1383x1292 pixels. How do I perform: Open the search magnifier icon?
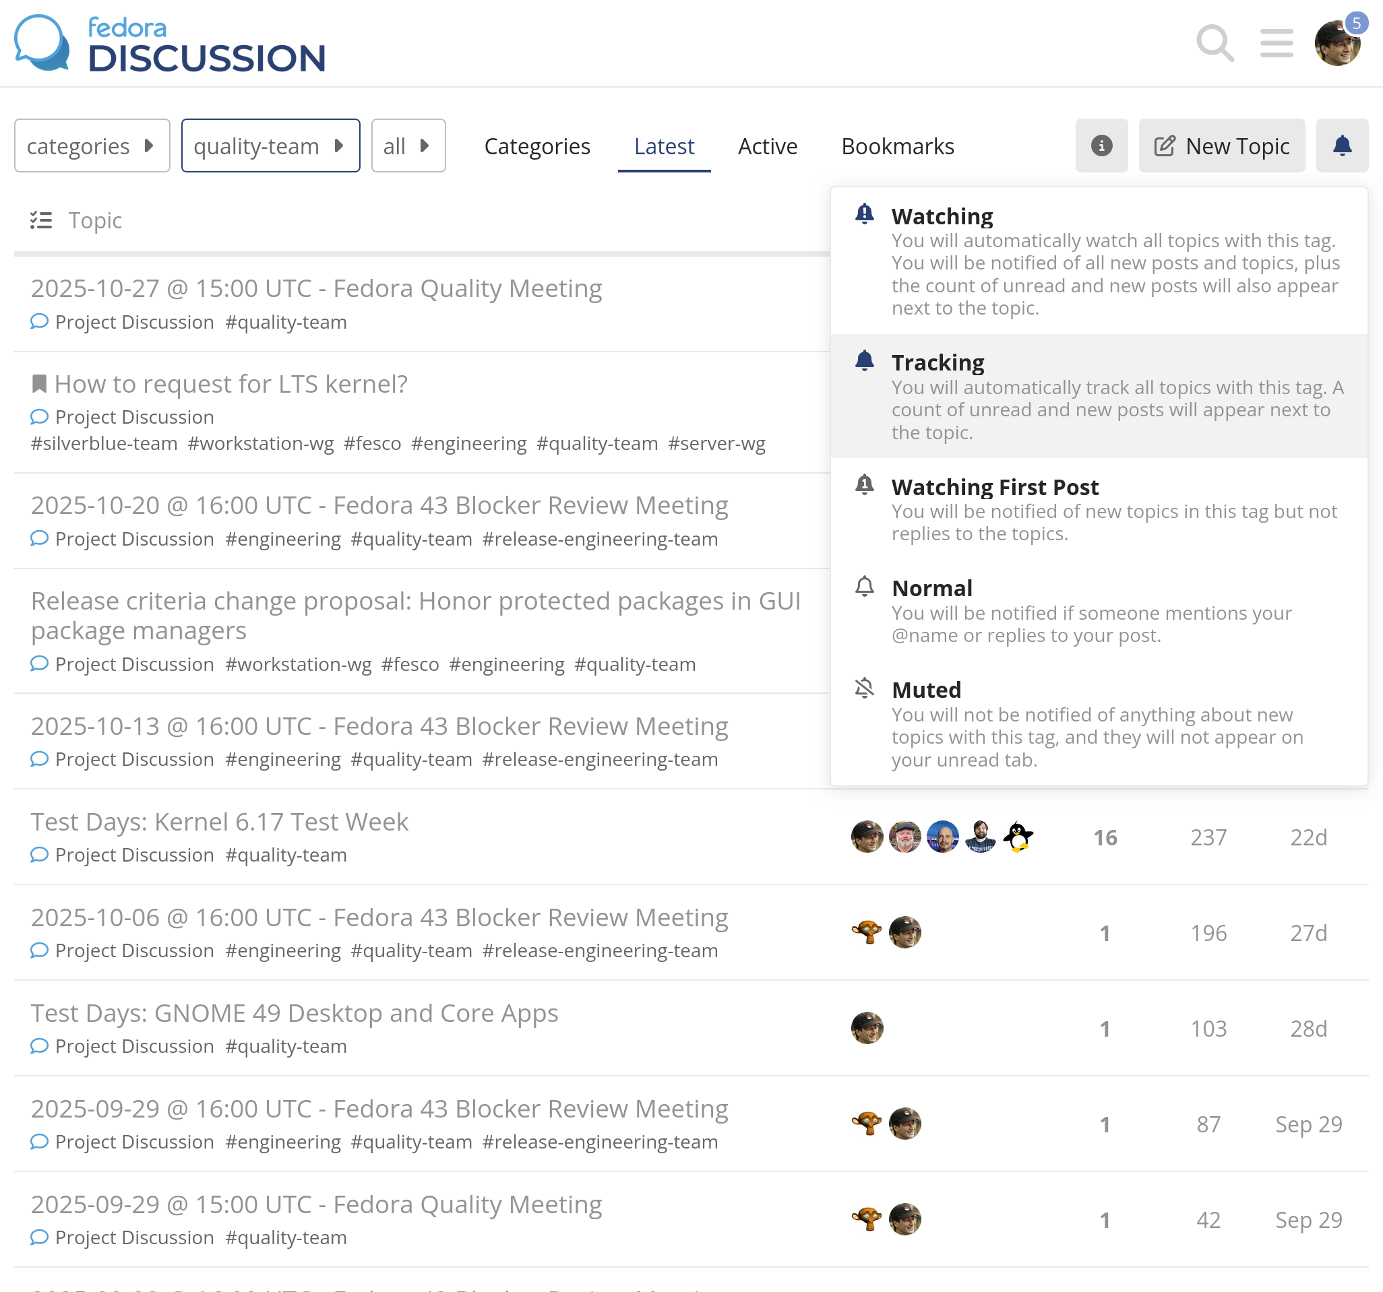pyautogui.click(x=1215, y=43)
